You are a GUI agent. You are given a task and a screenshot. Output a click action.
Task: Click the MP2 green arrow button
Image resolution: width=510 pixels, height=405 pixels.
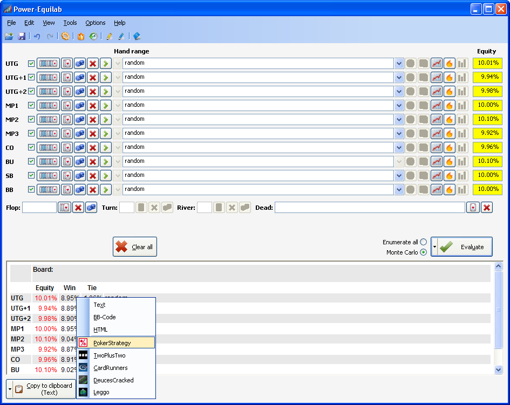(x=106, y=119)
